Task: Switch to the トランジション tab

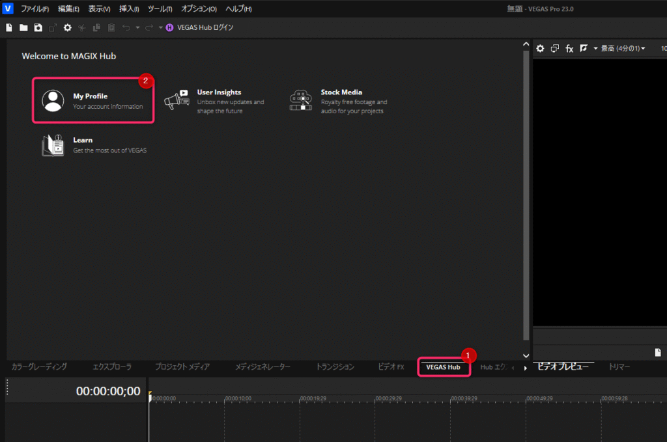Action: pyautogui.click(x=335, y=367)
